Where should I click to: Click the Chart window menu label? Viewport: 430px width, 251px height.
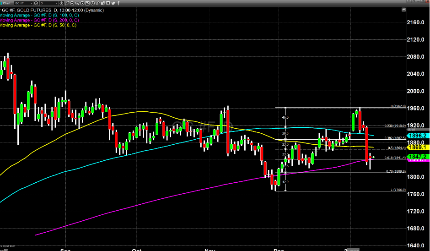click(6, 3)
